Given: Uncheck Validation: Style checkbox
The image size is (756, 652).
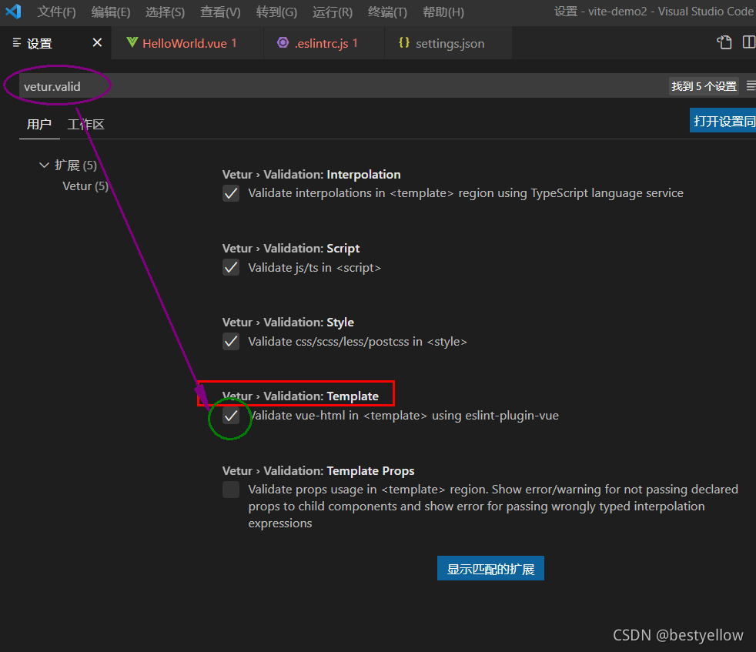Looking at the screenshot, I should point(231,342).
